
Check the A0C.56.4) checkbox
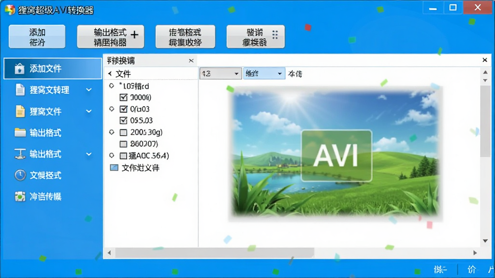[123, 156]
